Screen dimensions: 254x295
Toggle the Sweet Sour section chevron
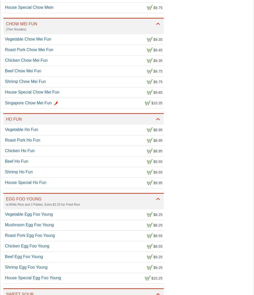click(158, 293)
